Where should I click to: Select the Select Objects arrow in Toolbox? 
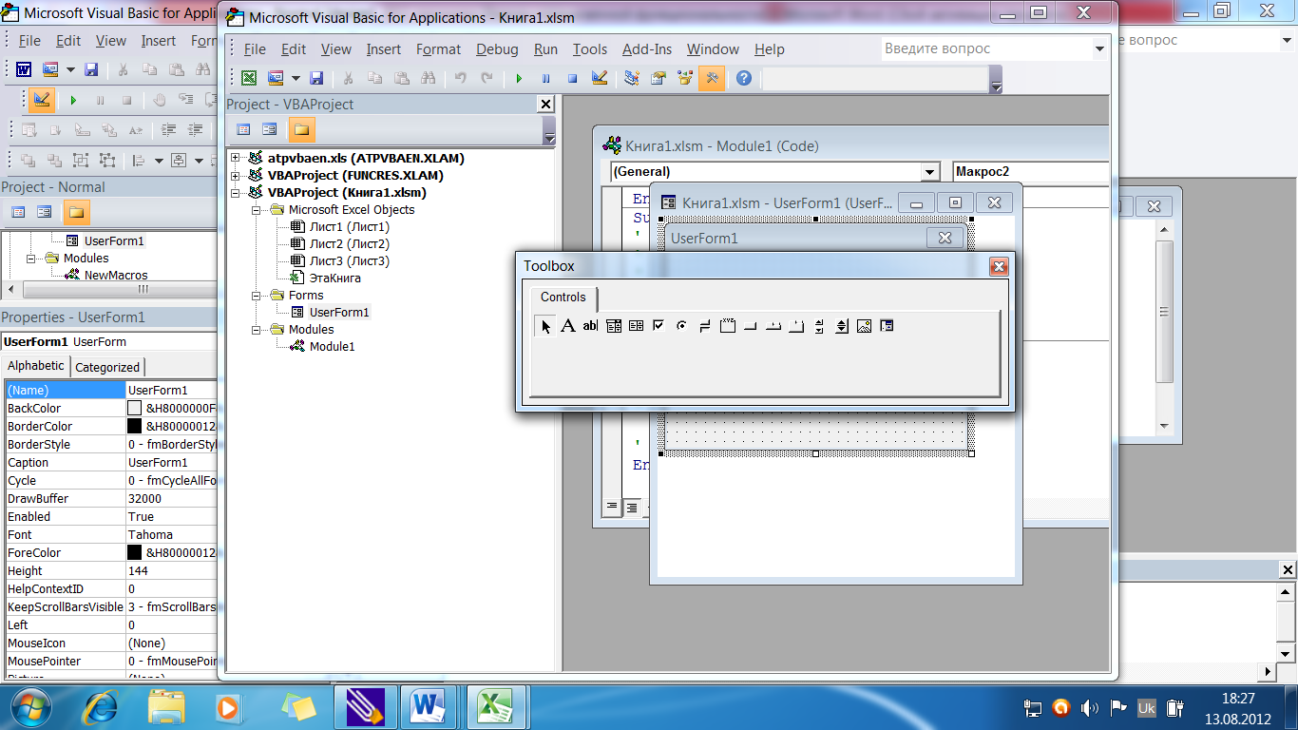point(545,326)
